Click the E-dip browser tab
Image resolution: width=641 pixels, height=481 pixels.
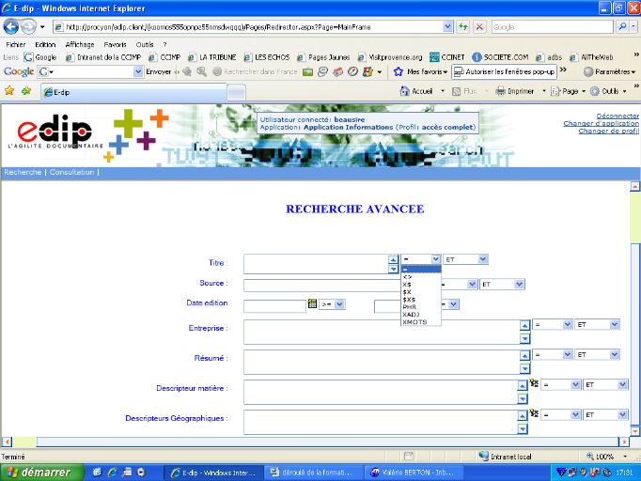pyautogui.click(x=133, y=92)
